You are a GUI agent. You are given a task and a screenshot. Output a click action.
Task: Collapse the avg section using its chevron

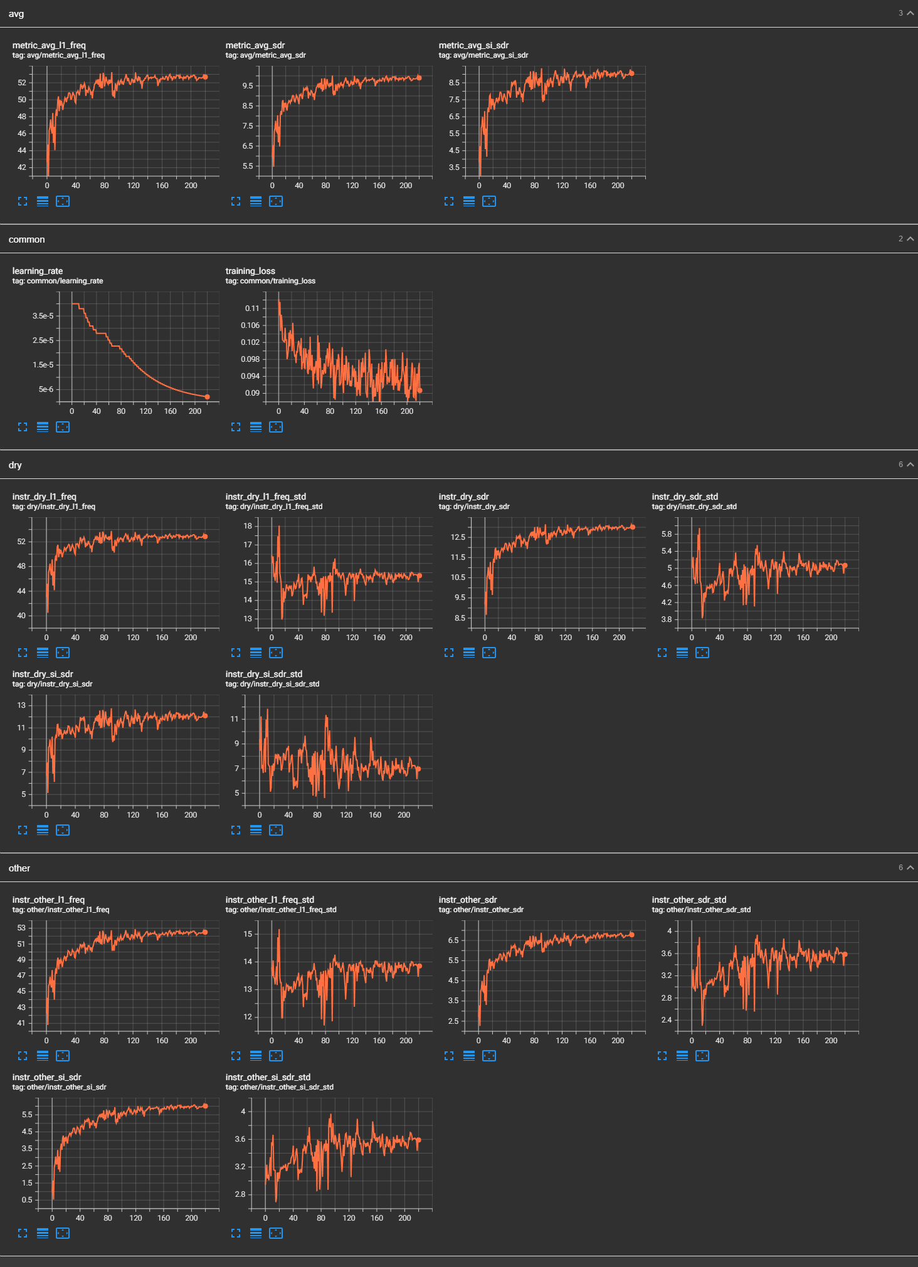pyautogui.click(x=910, y=13)
